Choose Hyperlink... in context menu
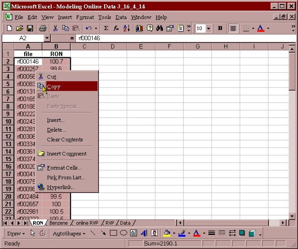 pyautogui.click(x=67, y=187)
